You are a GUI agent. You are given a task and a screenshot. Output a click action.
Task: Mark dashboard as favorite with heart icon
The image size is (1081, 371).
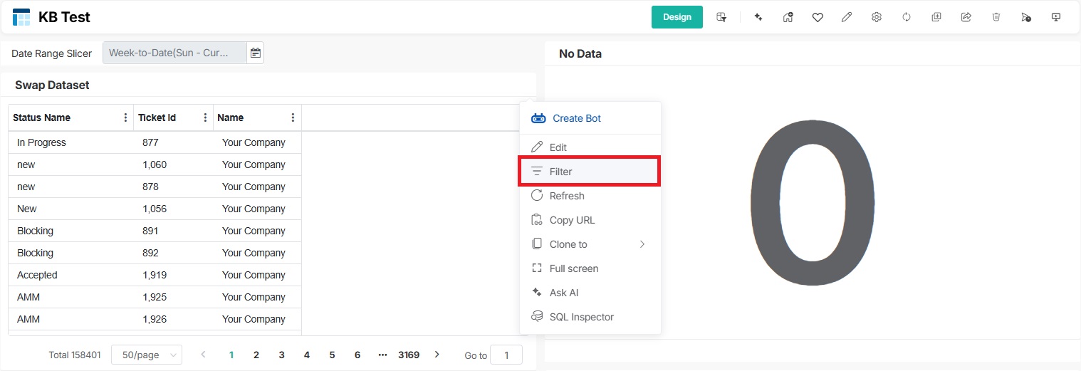(818, 17)
